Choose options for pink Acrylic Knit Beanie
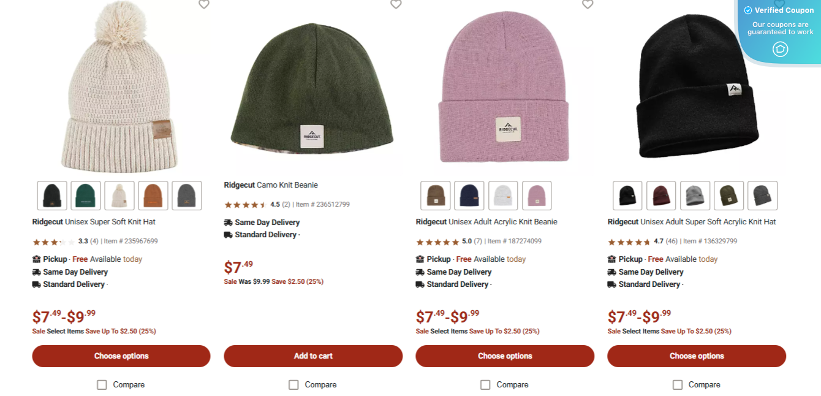This screenshot has width=821, height=396. [x=505, y=356]
